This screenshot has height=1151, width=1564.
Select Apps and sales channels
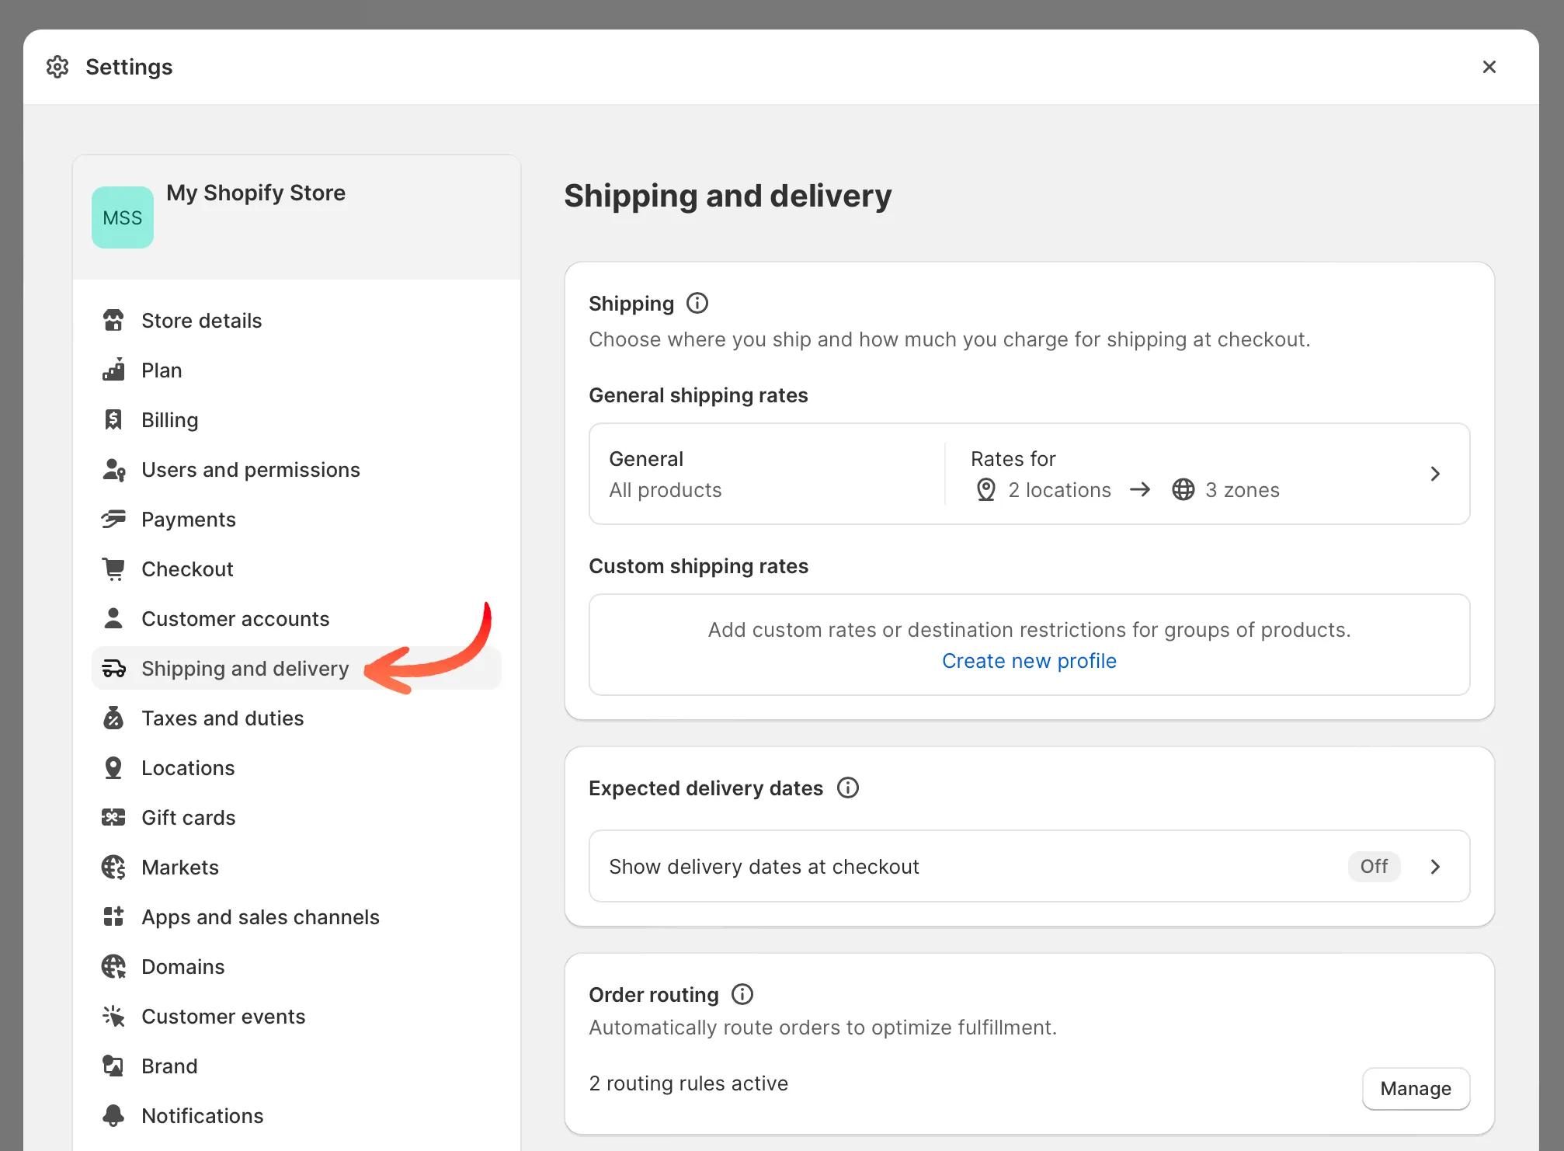pyautogui.click(x=297, y=916)
